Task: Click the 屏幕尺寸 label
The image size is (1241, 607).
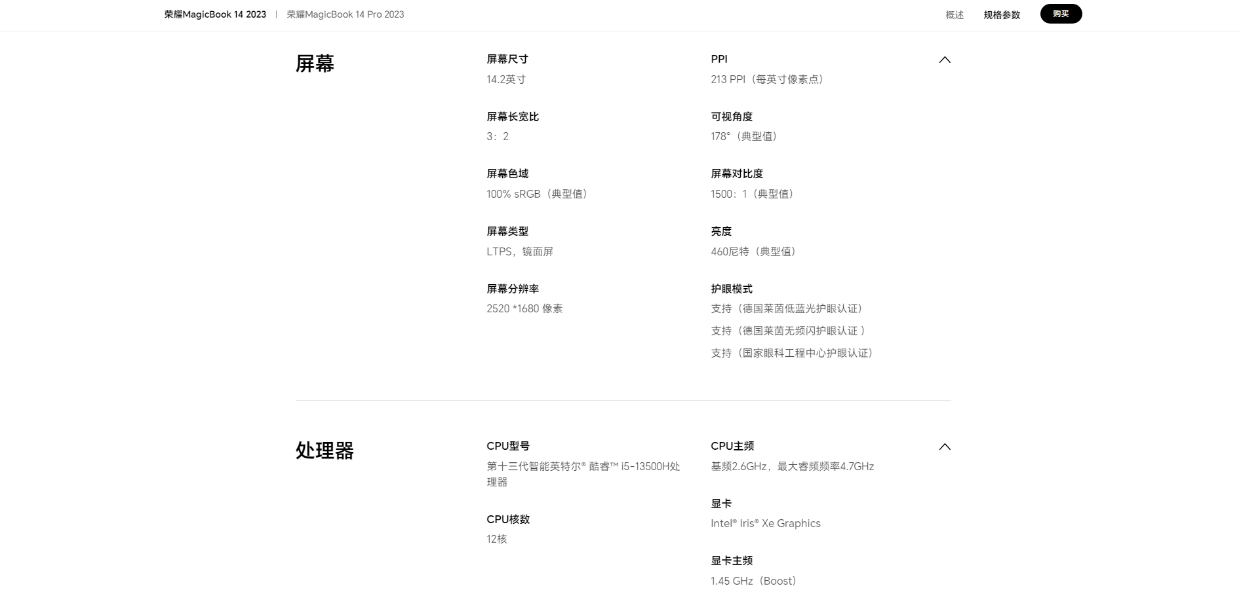Action: [x=507, y=59]
